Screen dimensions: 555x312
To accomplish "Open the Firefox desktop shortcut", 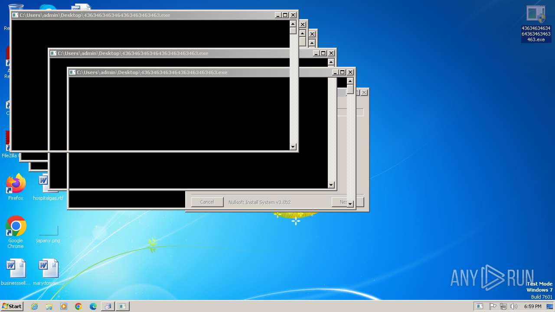I will coord(16,187).
